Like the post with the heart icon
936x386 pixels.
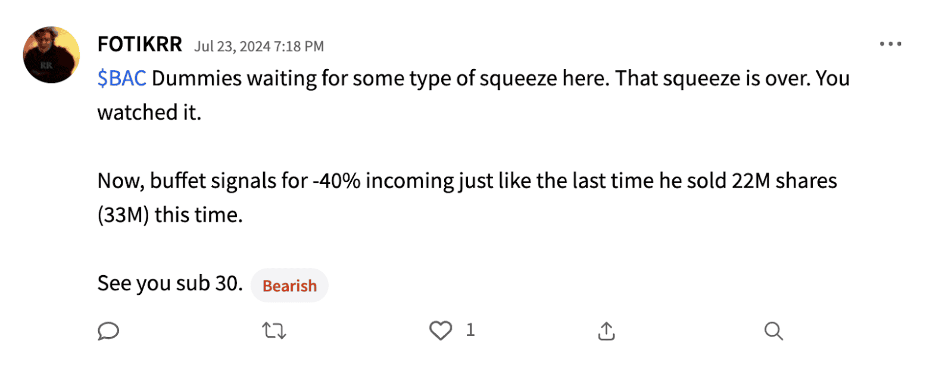click(440, 330)
